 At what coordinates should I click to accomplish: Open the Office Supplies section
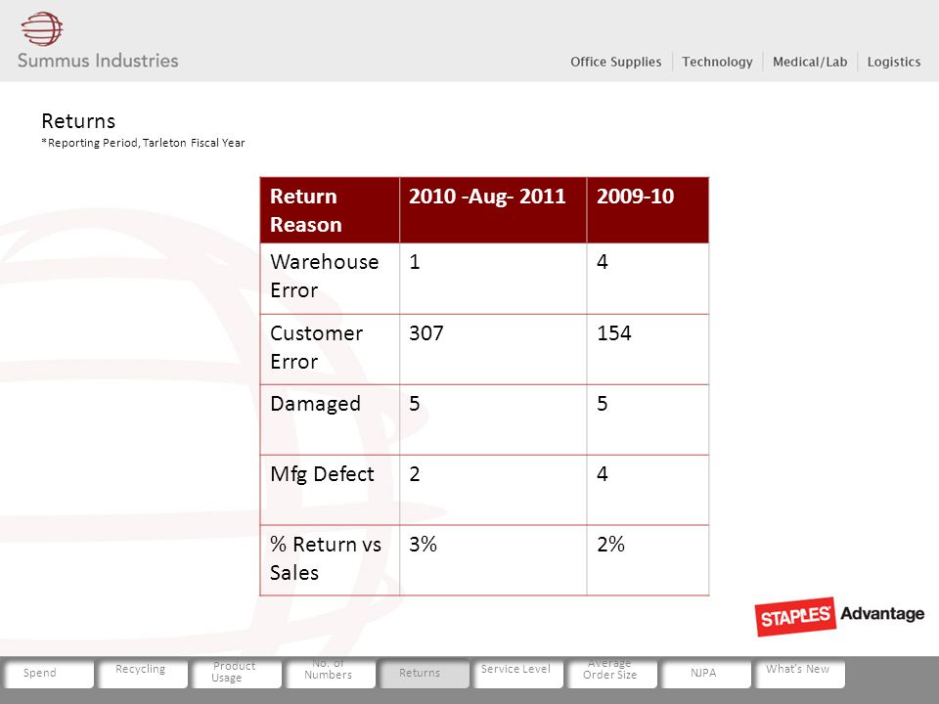[615, 62]
